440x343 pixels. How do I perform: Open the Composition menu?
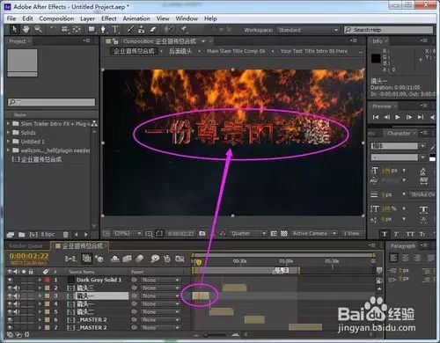pos(56,18)
